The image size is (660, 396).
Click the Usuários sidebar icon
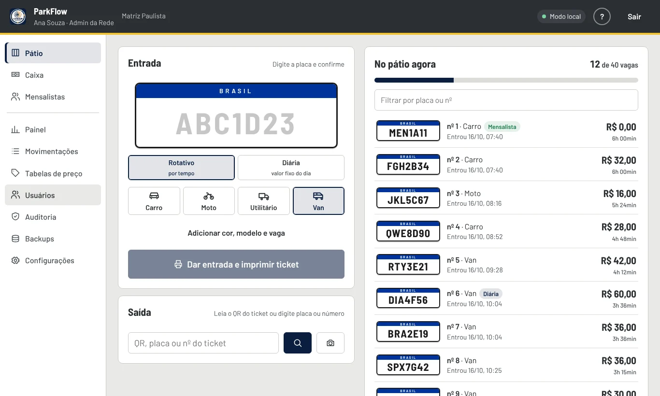[15, 195]
